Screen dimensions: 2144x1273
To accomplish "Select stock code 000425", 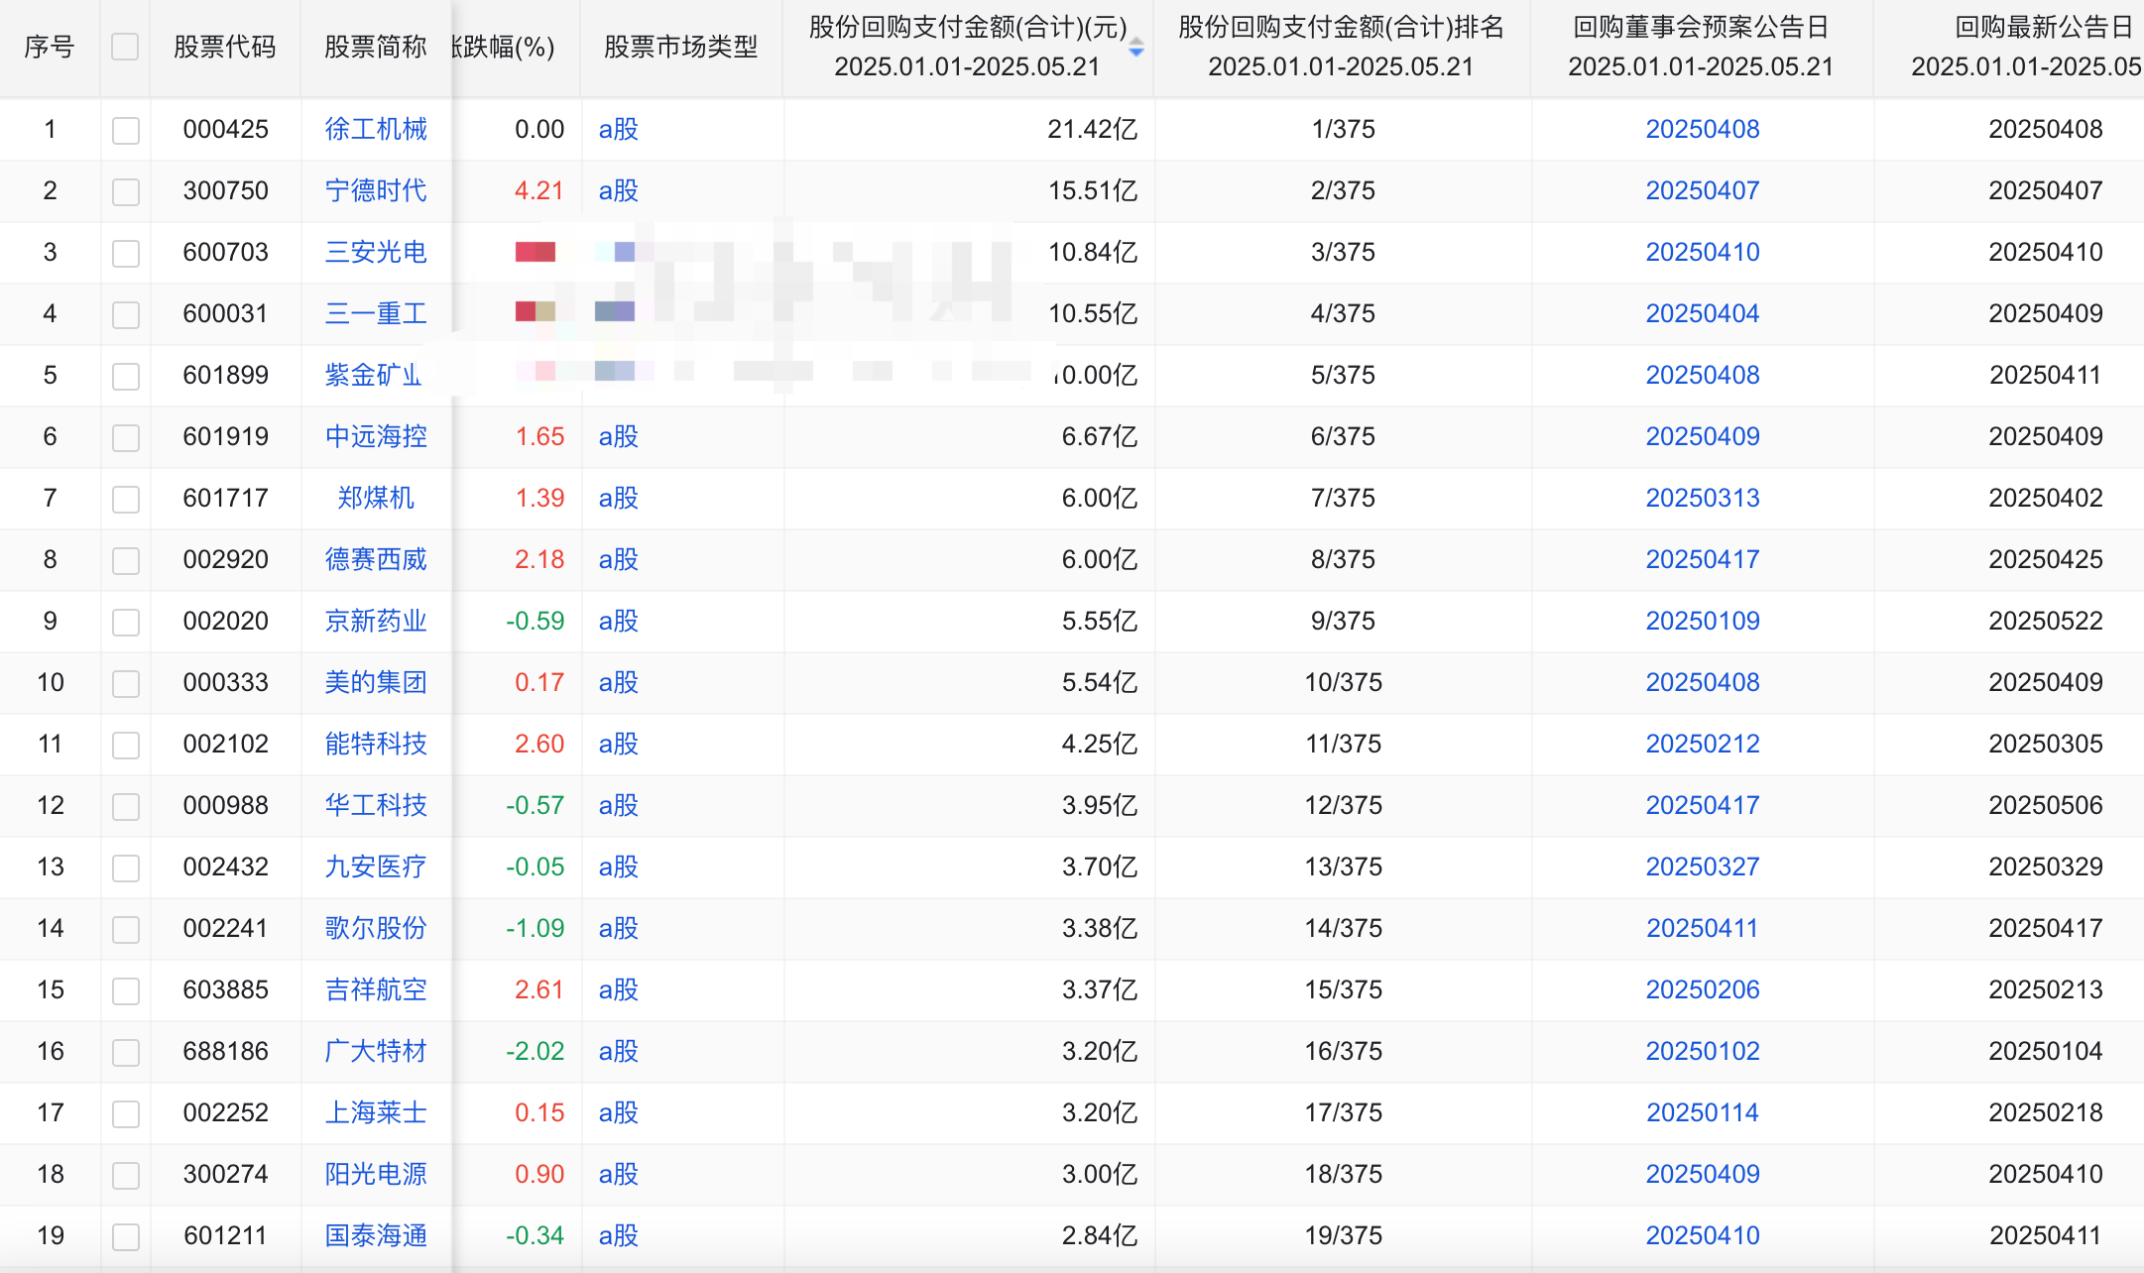I will 226,129.
